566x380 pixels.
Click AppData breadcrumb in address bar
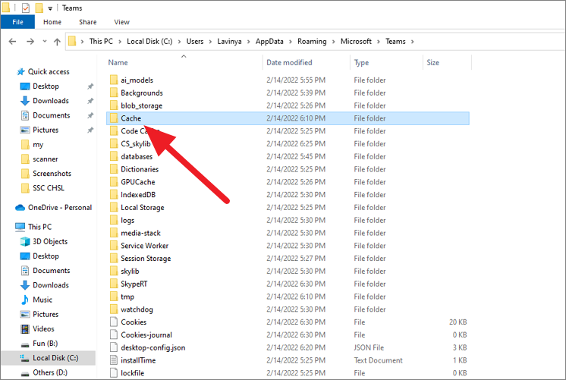(269, 42)
